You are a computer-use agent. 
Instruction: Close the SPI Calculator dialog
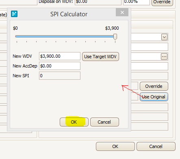point(122,13)
